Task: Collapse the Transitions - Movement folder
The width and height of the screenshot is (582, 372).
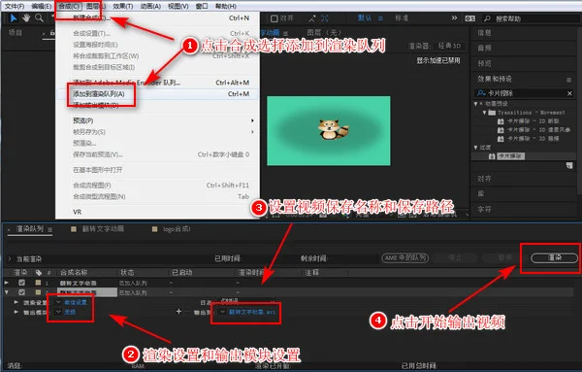Action: pyautogui.click(x=484, y=113)
